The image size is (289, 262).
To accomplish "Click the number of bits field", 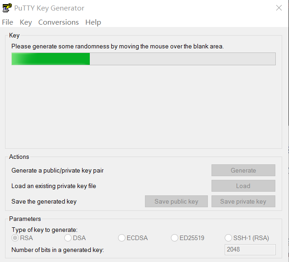I will tap(250, 250).
